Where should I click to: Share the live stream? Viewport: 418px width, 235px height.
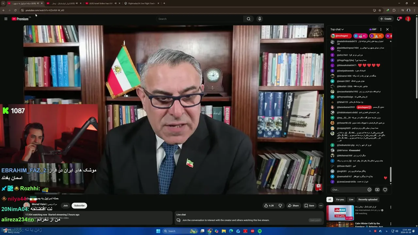point(293,206)
